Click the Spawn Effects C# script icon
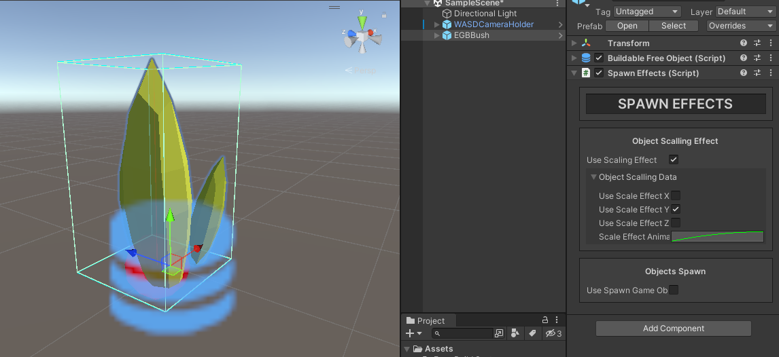Image resolution: width=779 pixels, height=357 pixels. pos(586,73)
